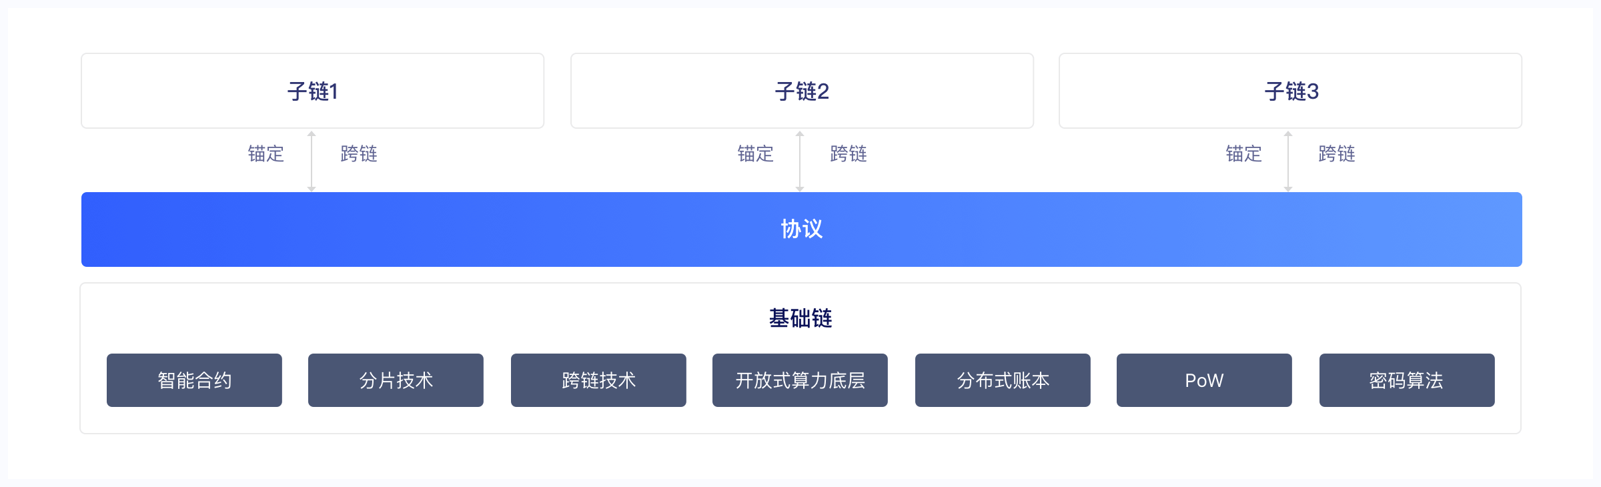Screen dimensions: 1601x487
Task: Click the 跨链 label under 子链3
Action: (1337, 154)
